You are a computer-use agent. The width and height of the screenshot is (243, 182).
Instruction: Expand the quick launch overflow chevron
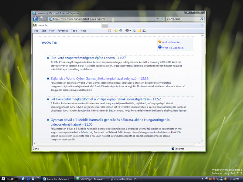pyautogui.click(x=38, y=178)
